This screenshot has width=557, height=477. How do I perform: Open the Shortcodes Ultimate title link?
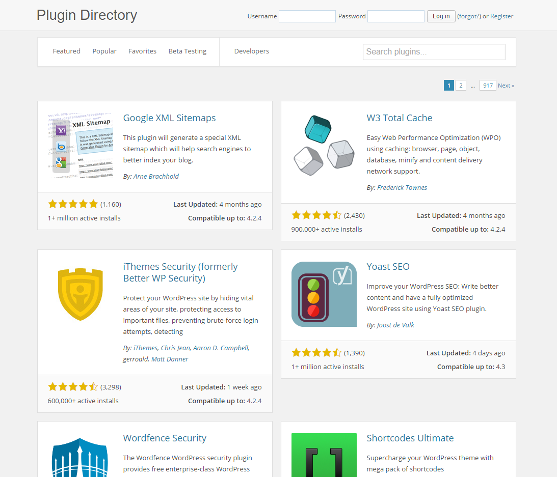point(410,438)
